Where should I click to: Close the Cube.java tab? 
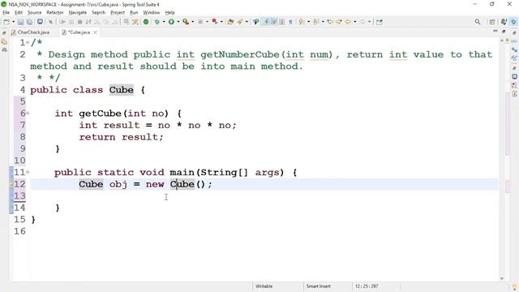pyautogui.click(x=96, y=32)
